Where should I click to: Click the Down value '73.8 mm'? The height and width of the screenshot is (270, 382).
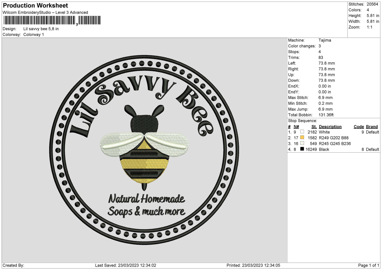tap(326, 80)
